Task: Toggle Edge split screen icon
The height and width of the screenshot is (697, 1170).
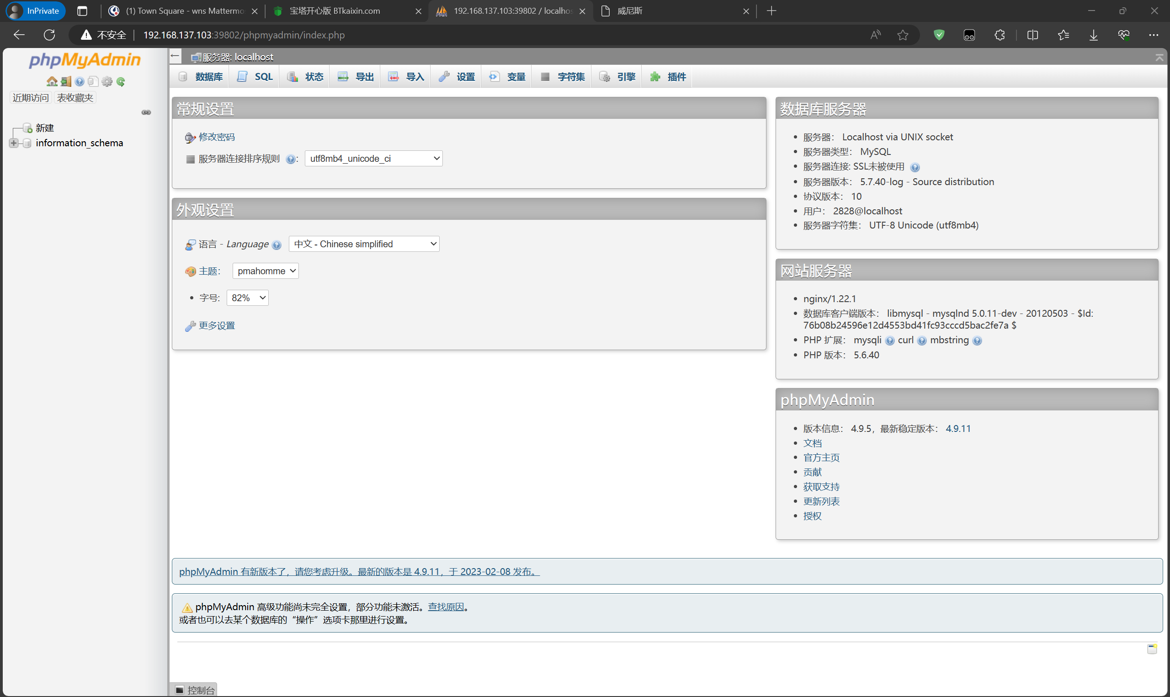Action: tap(1032, 35)
